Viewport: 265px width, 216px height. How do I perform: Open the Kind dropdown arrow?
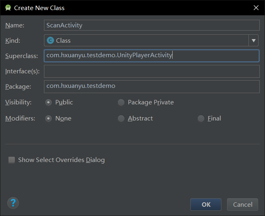pos(254,40)
